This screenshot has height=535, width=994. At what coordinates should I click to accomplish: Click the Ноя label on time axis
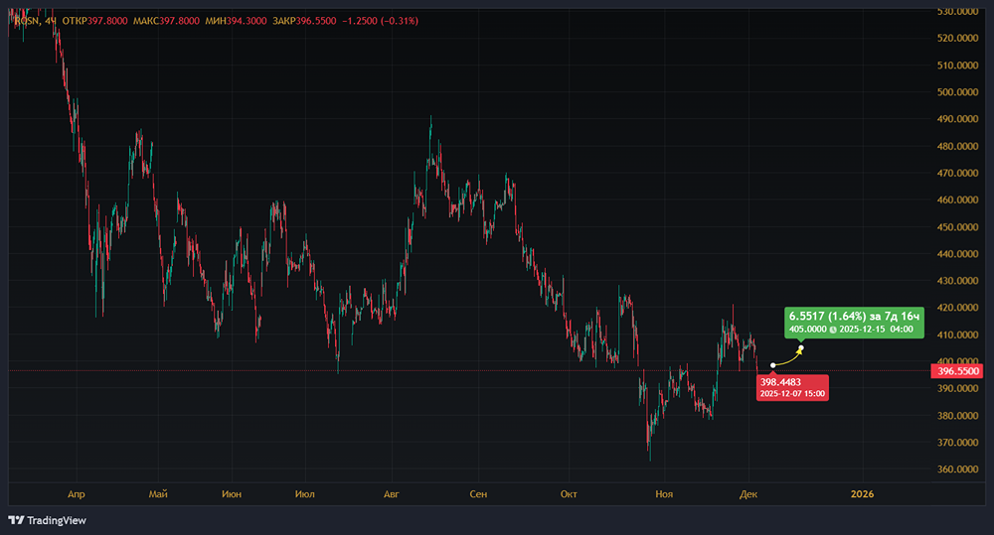tap(664, 494)
